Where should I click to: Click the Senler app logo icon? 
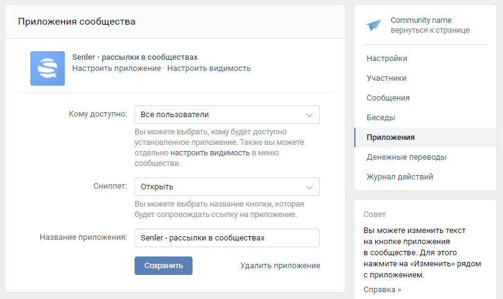(48, 68)
